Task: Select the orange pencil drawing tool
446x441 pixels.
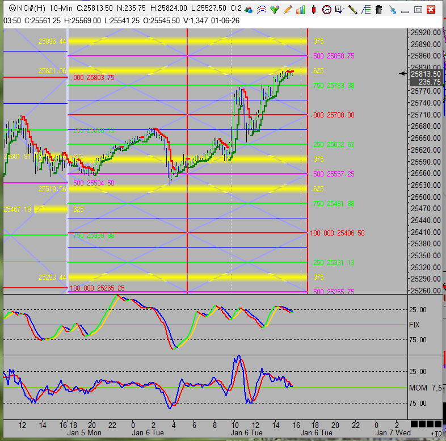Action: (x=288, y=10)
